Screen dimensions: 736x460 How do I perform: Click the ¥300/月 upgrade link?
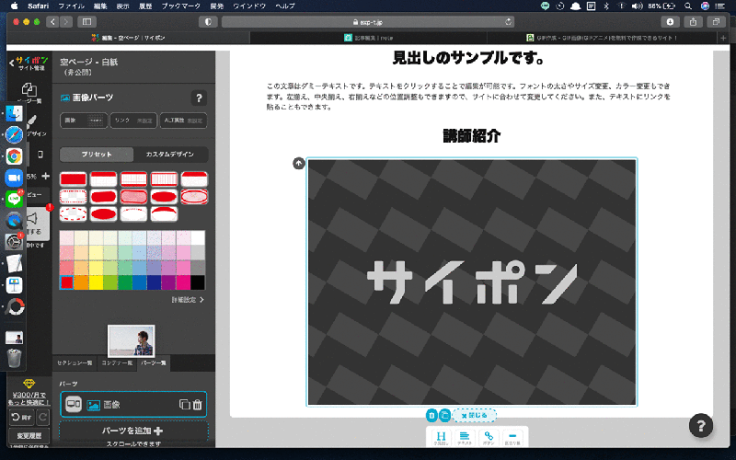pos(29,398)
